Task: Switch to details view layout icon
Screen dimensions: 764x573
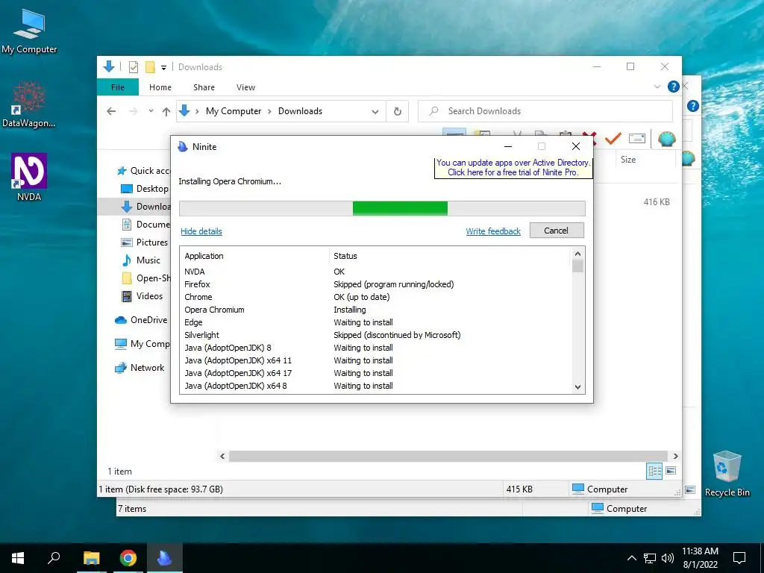Action: click(x=654, y=471)
